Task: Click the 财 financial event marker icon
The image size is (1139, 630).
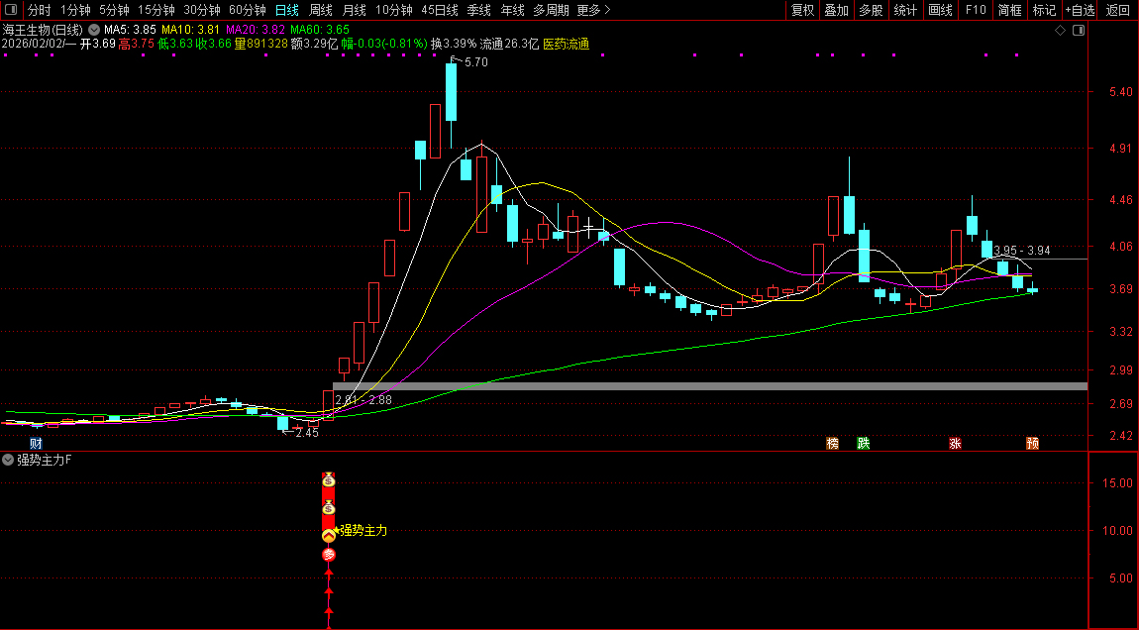Action: tap(36, 443)
